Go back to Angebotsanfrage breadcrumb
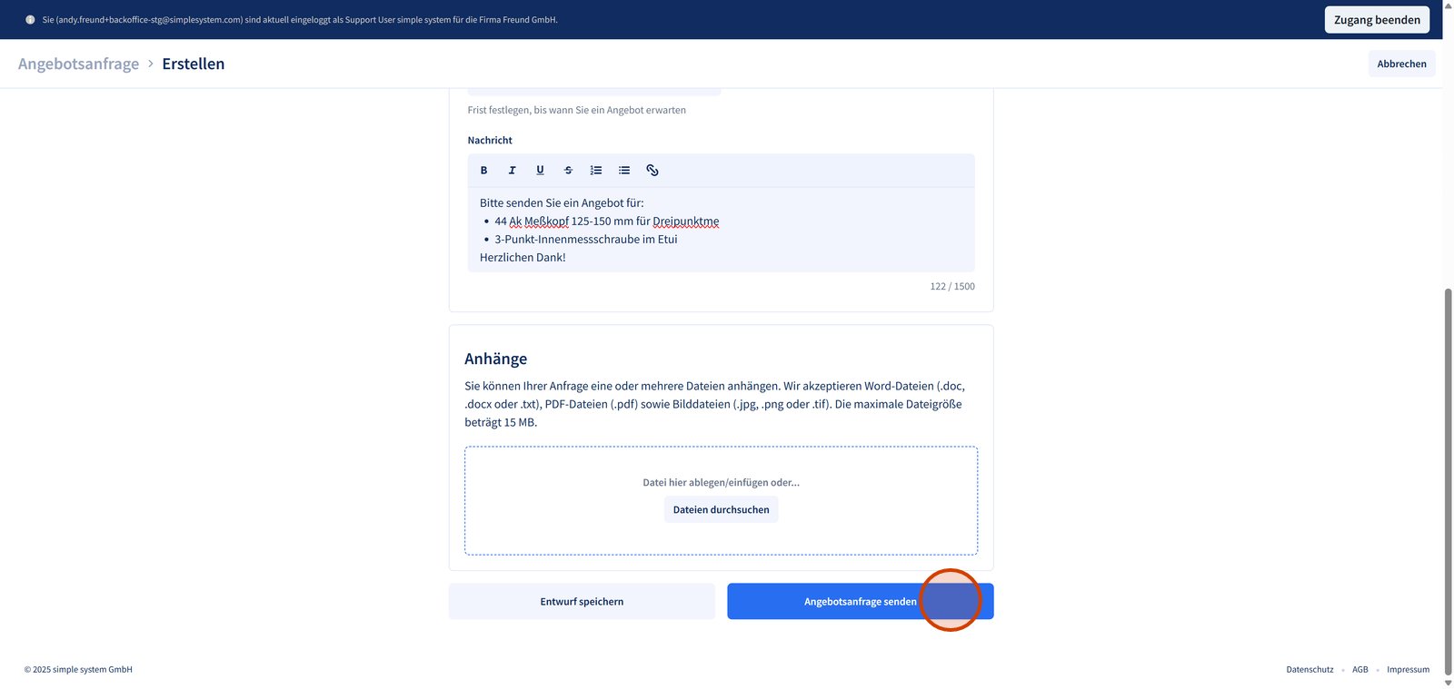Screen dimensions: 1454x689 tap(78, 64)
